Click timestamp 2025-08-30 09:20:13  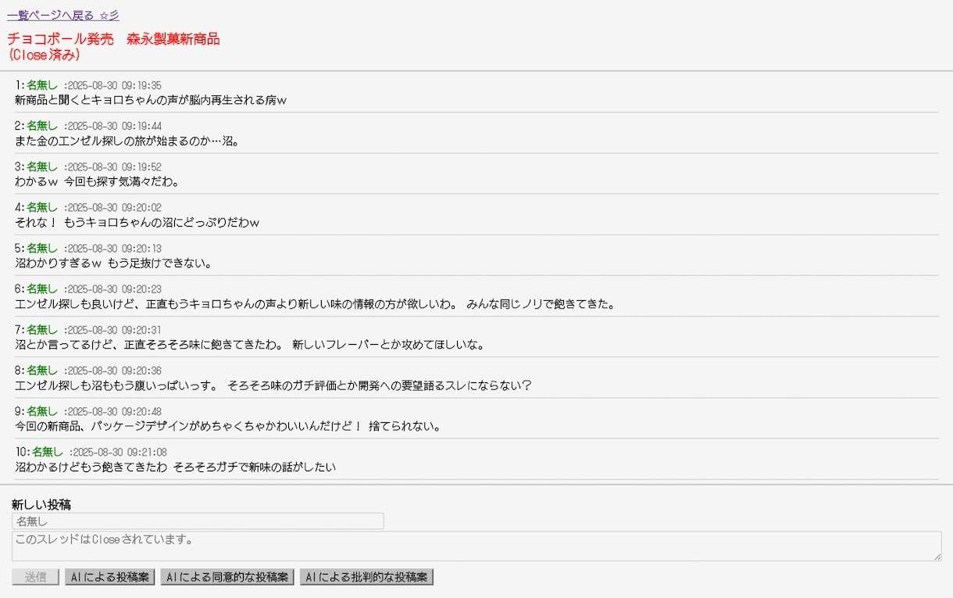point(115,248)
